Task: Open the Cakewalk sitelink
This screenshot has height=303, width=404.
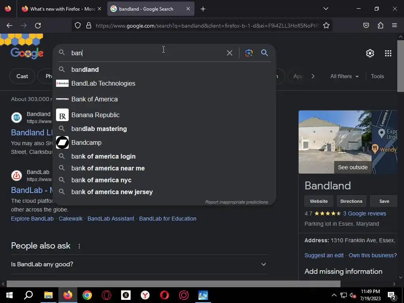Action: click(x=71, y=219)
